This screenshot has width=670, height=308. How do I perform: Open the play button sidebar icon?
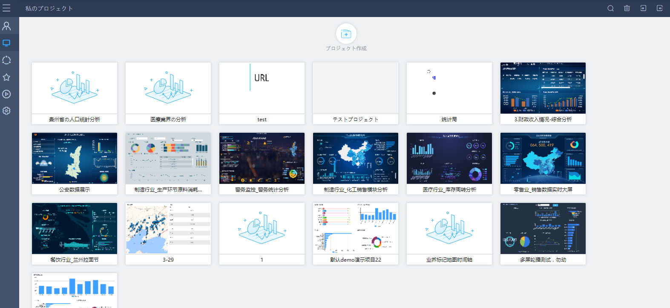point(6,94)
